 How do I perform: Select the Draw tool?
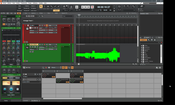(x=55, y=7)
